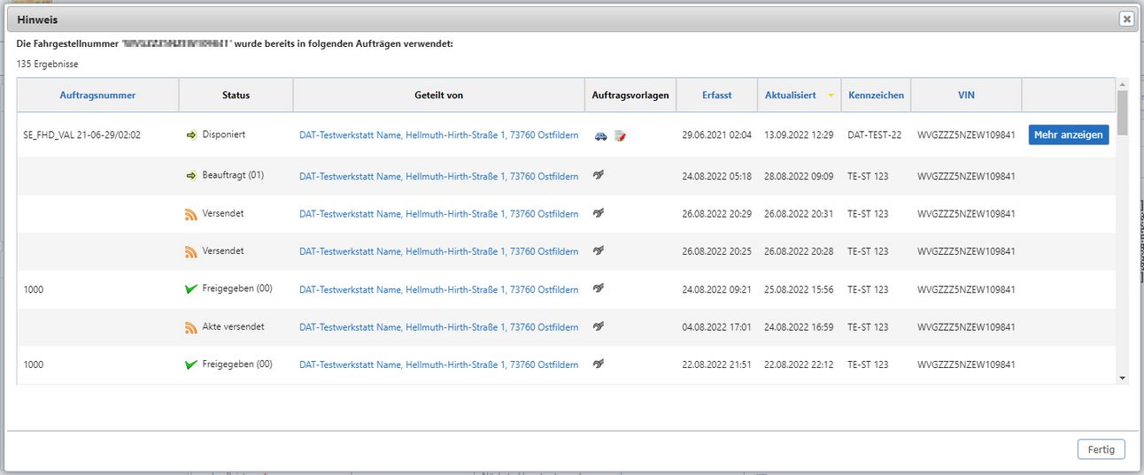
Task: Click the VIN column header
Action: coord(966,96)
